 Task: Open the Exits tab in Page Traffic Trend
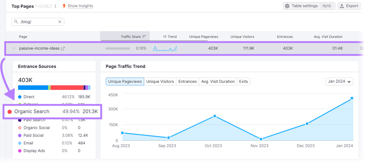click(243, 81)
